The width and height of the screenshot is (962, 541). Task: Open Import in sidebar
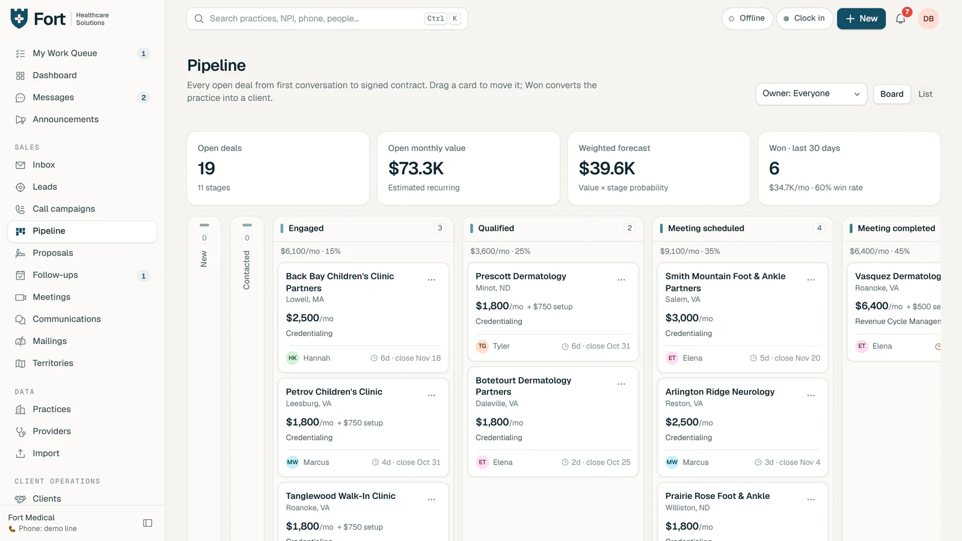click(82, 453)
